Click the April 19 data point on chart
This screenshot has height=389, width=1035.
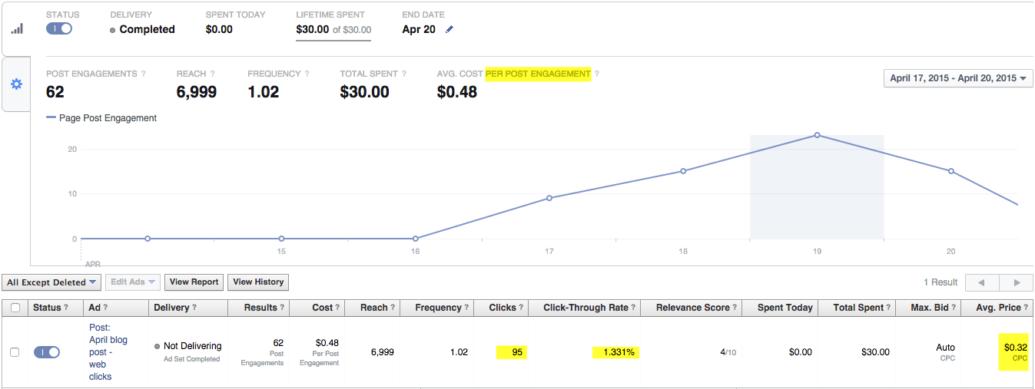pos(817,135)
